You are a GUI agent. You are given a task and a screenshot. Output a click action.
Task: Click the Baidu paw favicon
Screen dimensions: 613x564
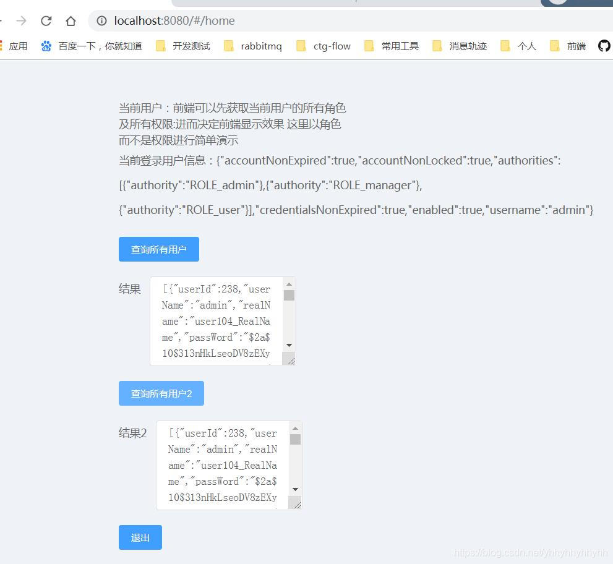46,46
